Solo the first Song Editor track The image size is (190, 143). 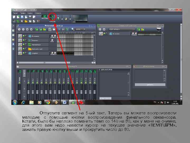(x=26, y=36)
